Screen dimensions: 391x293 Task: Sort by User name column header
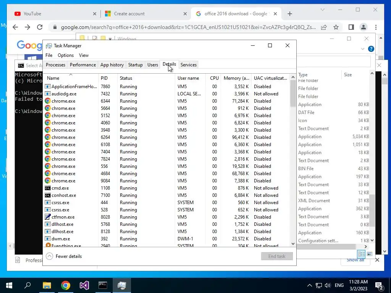tap(190, 78)
